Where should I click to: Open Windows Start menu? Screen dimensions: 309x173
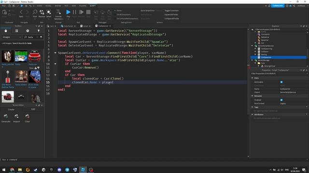[4, 170]
